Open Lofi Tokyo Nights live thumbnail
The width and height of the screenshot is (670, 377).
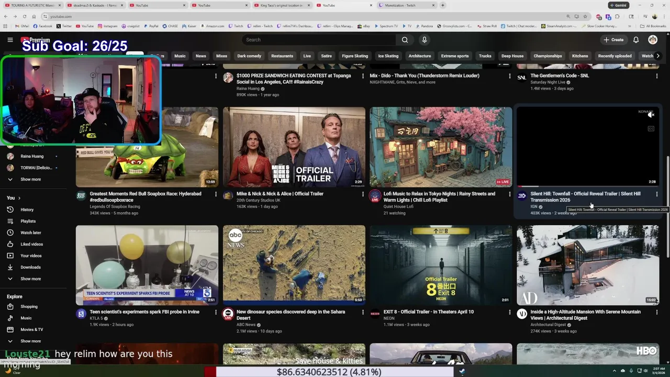(x=441, y=147)
